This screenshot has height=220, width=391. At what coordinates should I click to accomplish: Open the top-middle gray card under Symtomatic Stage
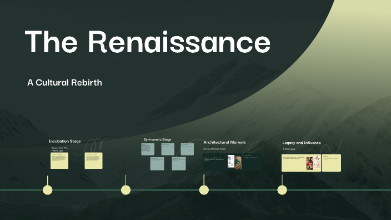(168, 149)
